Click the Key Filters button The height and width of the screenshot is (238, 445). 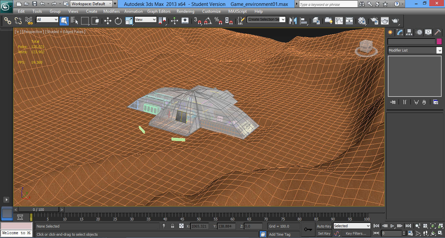point(356,233)
